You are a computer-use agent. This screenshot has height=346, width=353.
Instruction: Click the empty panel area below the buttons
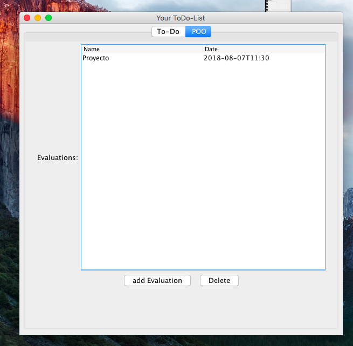pyautogui.click(x=181, y=307)
